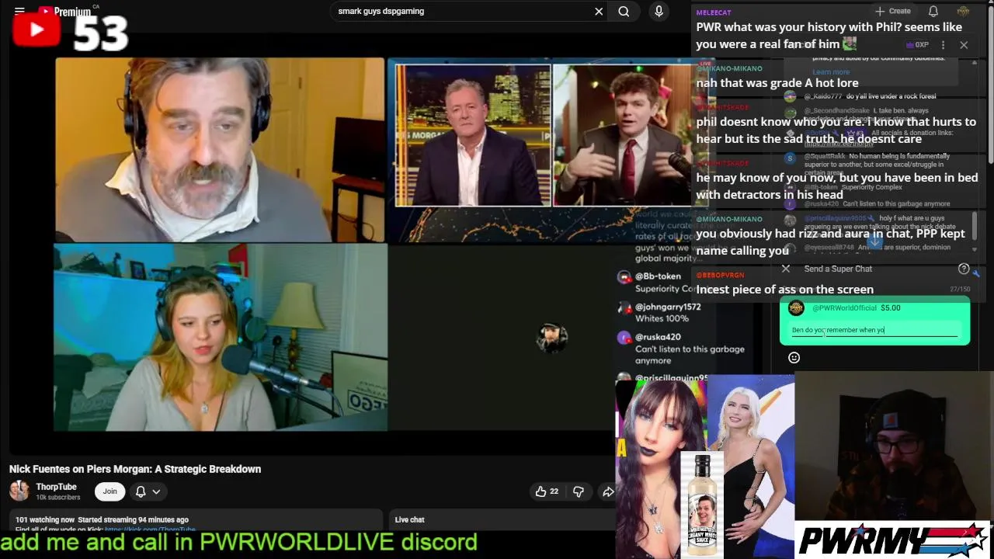Click the video title text
994x559 pixels.
(x=135, y=469)
